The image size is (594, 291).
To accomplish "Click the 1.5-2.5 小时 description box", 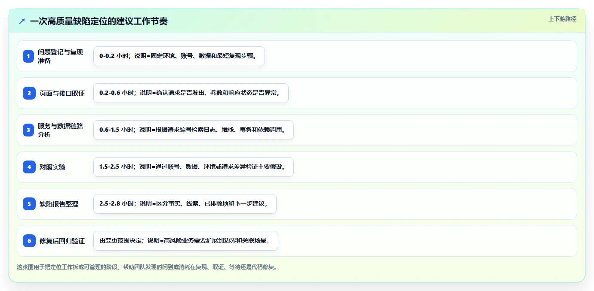I will coord(194,167).
